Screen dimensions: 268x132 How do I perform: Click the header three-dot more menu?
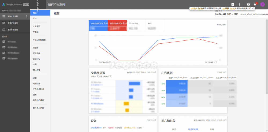coord(239,5)
